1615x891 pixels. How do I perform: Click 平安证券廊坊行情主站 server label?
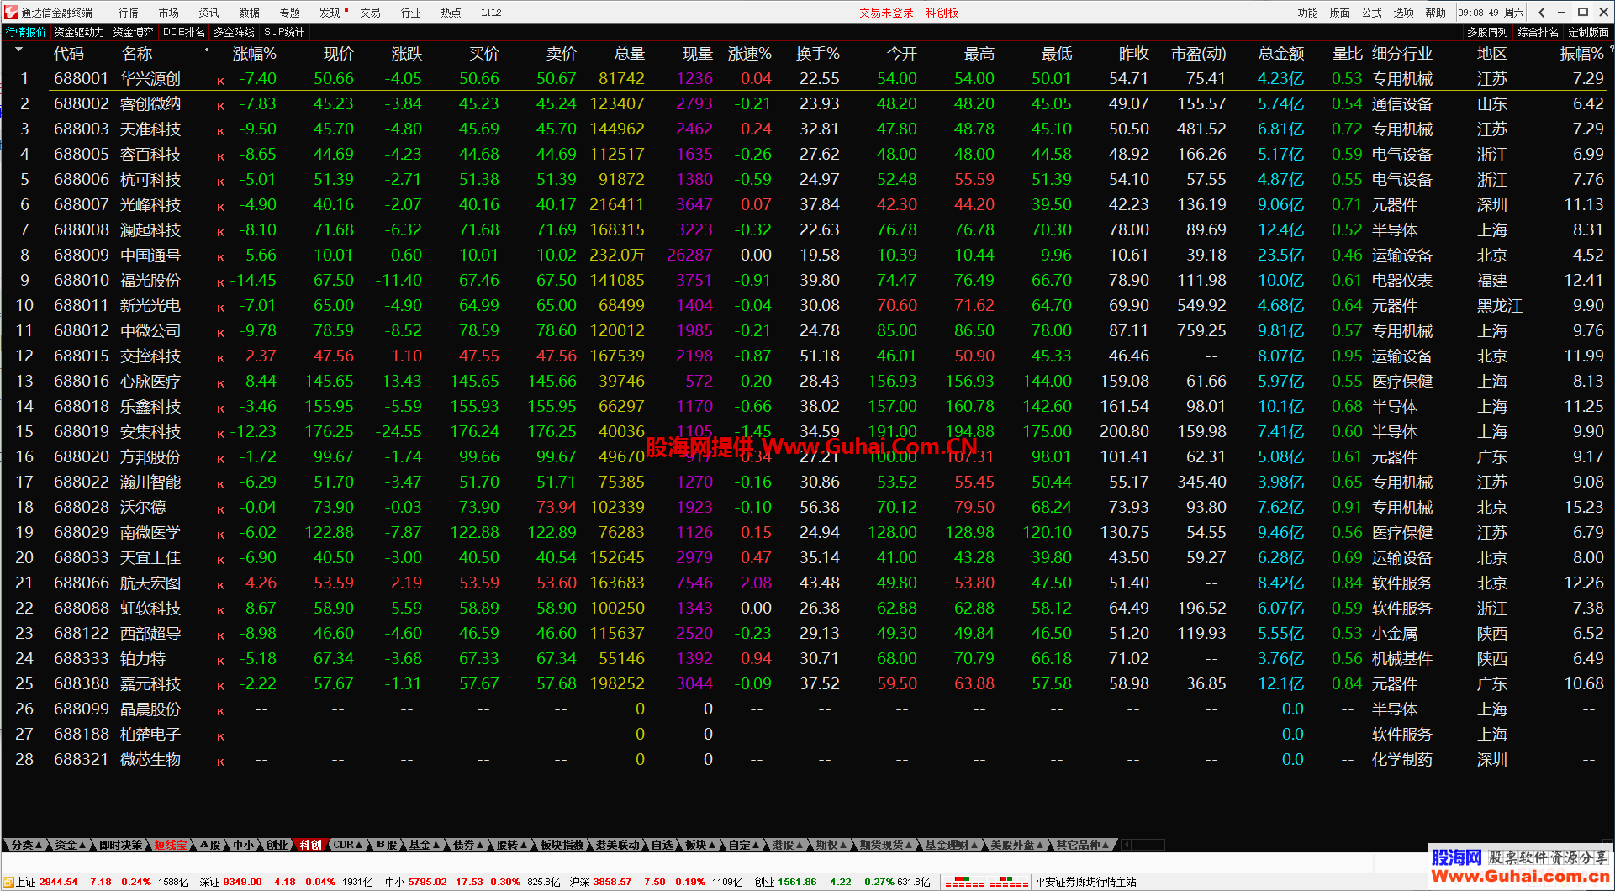(x=1085, y=882)
